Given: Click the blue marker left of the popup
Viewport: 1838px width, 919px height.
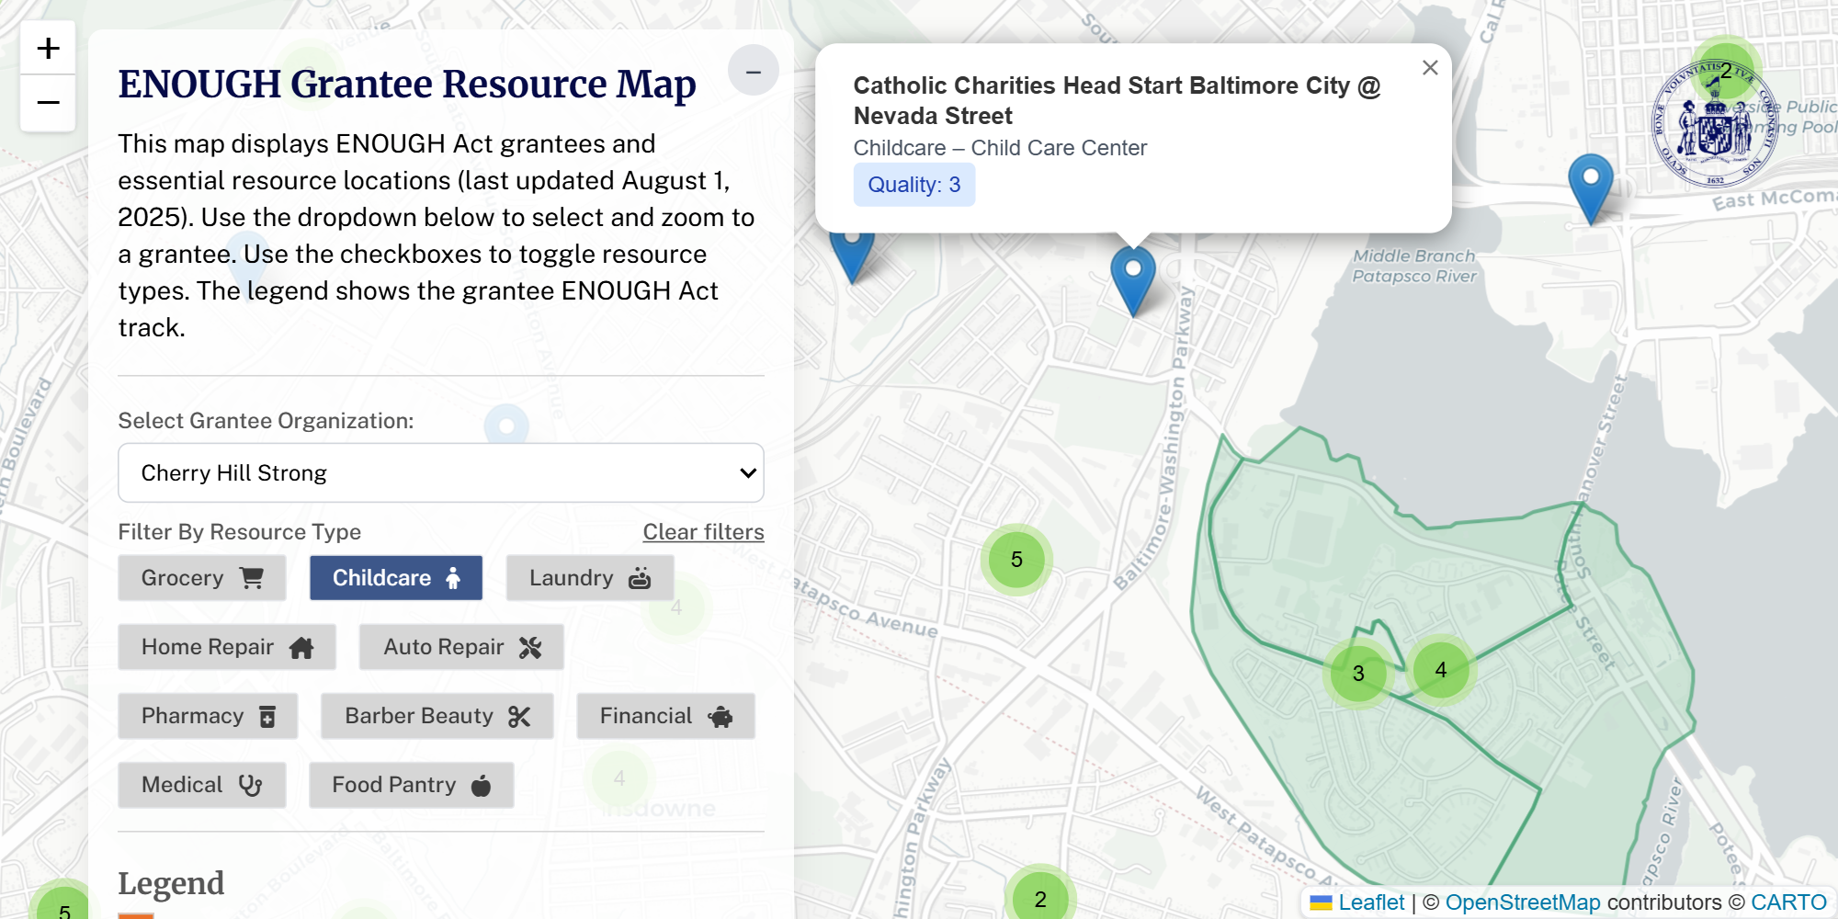Looking at the screenshot, I should pyautogui.click(x=852, y=255).
